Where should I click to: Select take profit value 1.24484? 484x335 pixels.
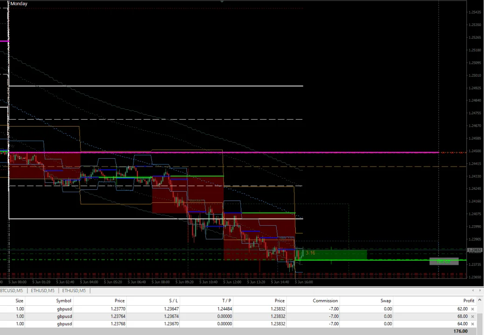225,309
